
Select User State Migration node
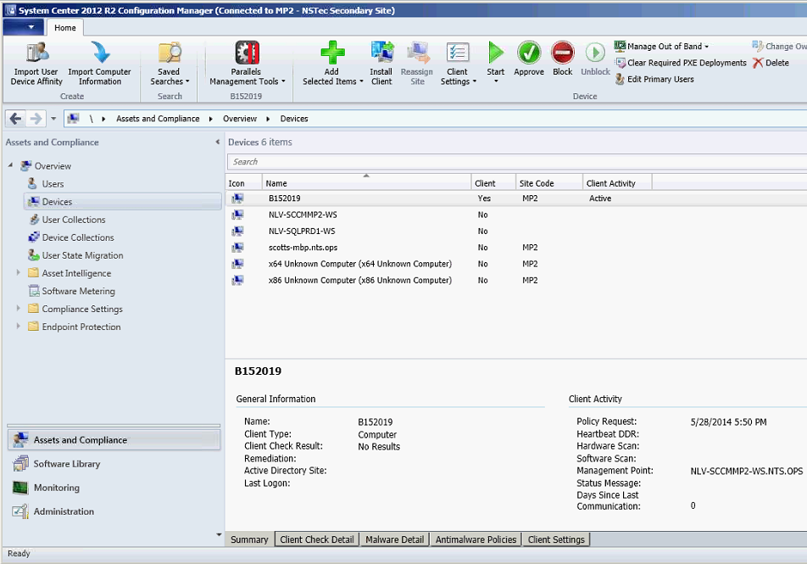[x=82, y=255]
